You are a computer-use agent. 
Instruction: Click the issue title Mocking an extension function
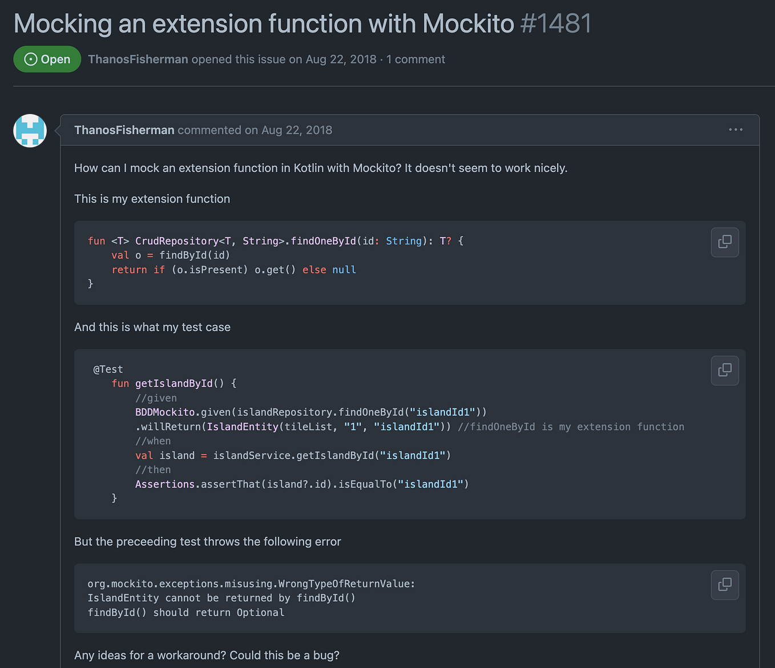tap(263, 23)
